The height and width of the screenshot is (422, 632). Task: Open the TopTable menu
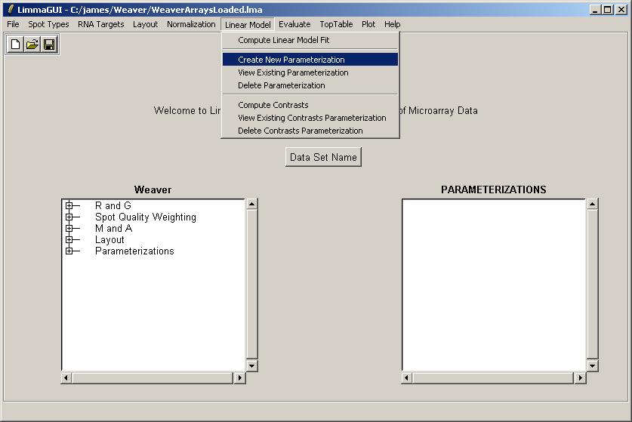click(336, 24)
